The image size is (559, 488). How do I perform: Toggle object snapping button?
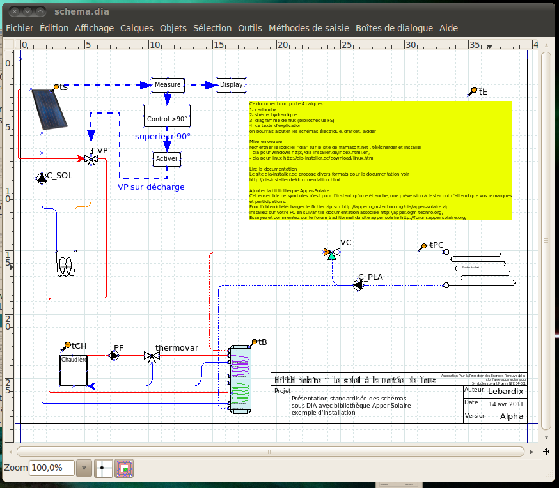coord(124,468)
